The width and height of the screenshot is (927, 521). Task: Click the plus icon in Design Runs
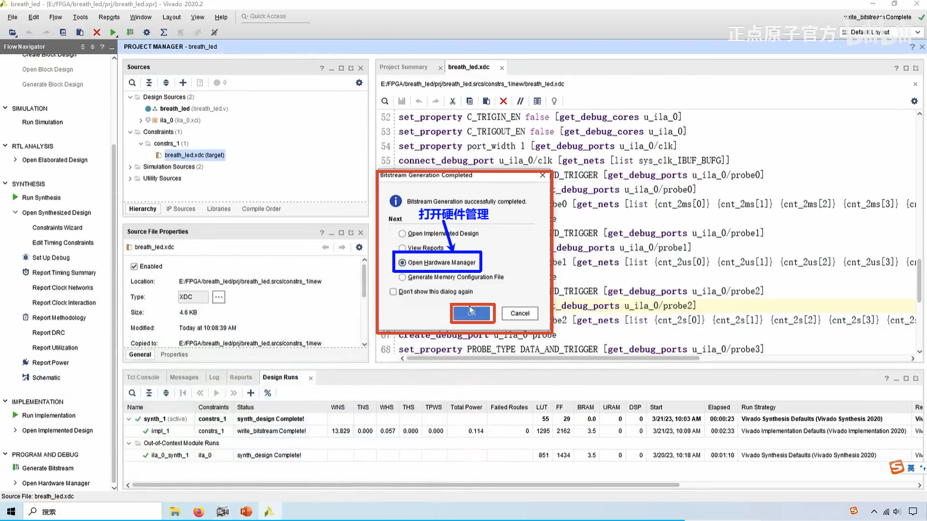pyautogui.click(x=251, y=393)
